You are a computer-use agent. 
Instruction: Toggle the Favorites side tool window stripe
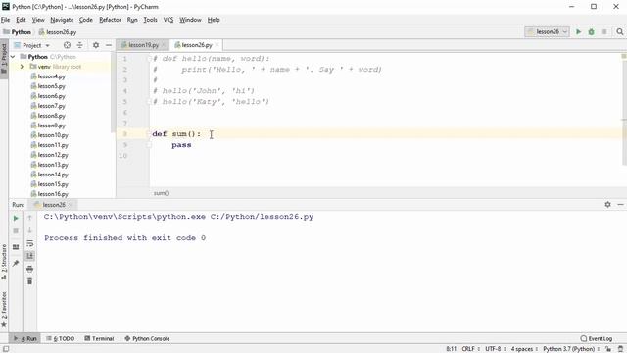[4, 309]
